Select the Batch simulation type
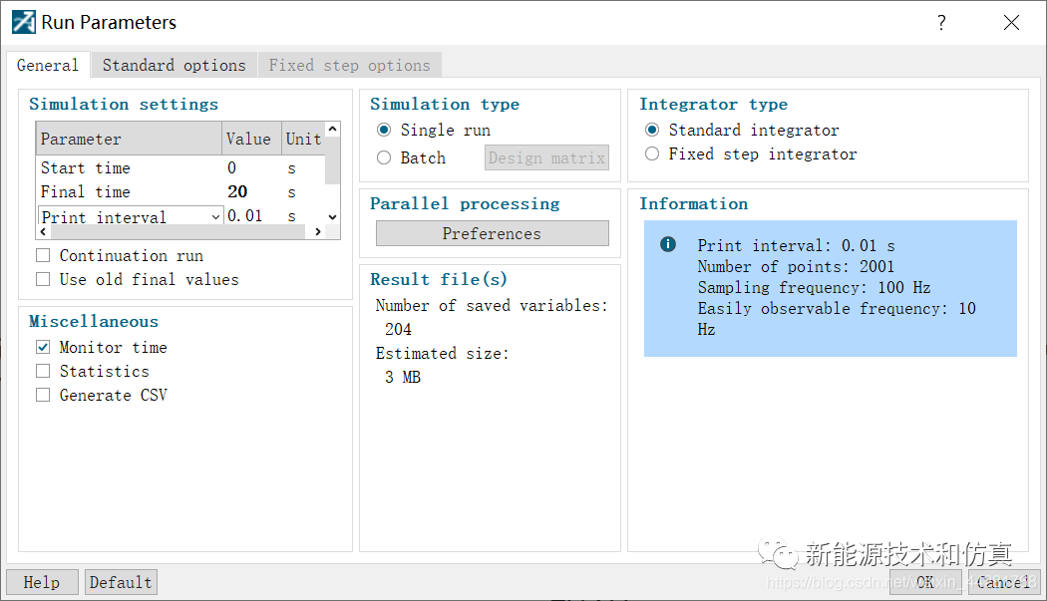 (384, 157)
